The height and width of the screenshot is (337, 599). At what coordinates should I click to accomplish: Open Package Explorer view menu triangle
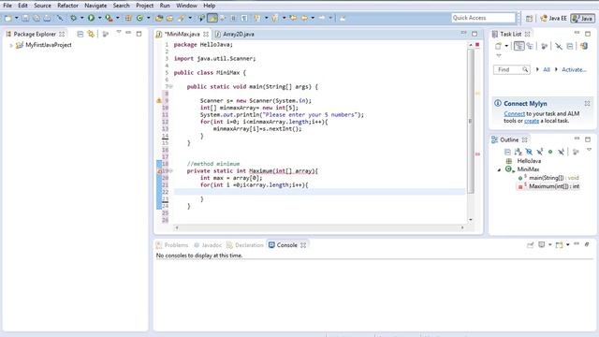pyautogui.click(x=119, y=33)
